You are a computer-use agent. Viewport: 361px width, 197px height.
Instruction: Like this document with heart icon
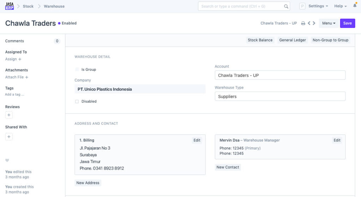pyautogui.click(x=7, y=160)
